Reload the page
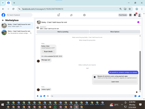The width and height of the screenshot is (145, 109). (x=13, y=9)
